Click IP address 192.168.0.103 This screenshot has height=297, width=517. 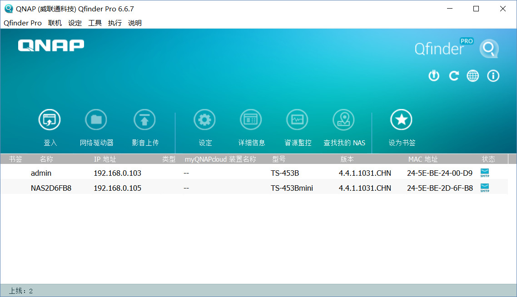[x=117, y=173]
